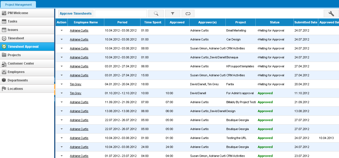The image size is (339, 158).
Task: Open PM Welcome in the sidebar
Action: pyautogui.click(x=27, y=13)
